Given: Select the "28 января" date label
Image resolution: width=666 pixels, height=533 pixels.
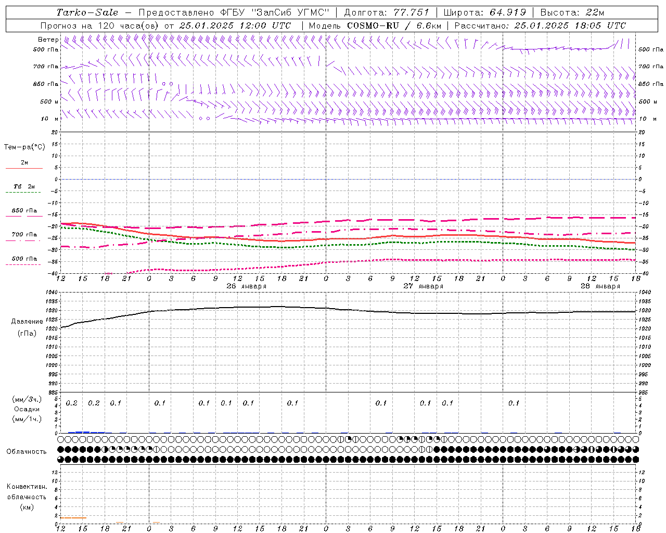Looking at the screenshot, I should point(600,286).
